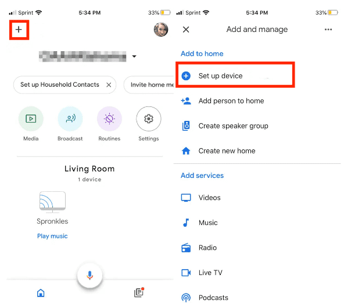Screen dimensions: 344x304
Task: Tap the Spronkles device name
Action: 52,221
